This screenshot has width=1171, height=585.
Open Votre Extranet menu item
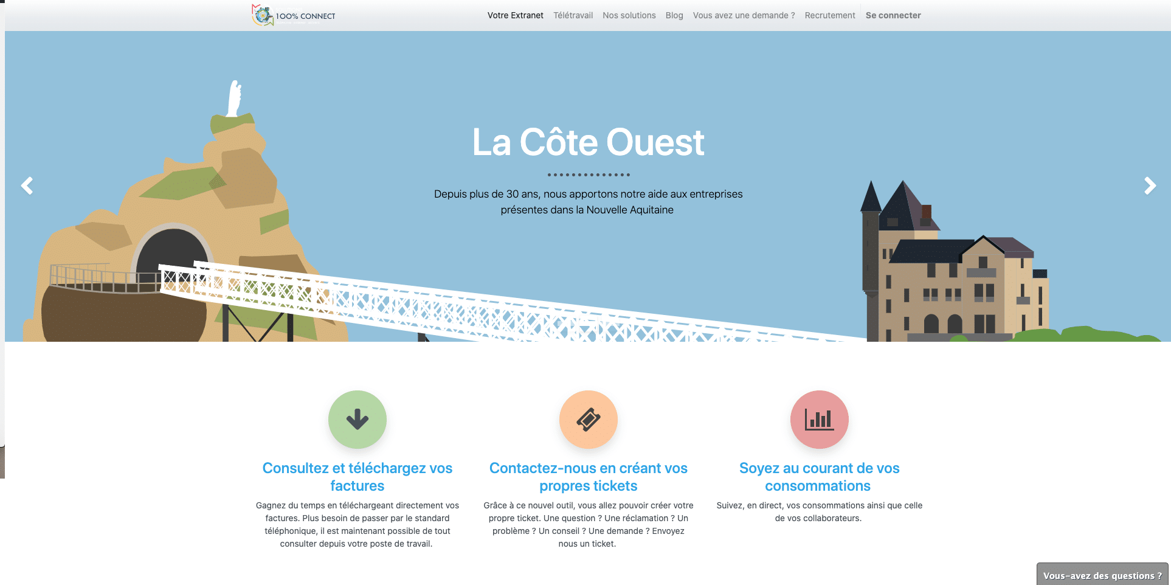click(516, 15)
